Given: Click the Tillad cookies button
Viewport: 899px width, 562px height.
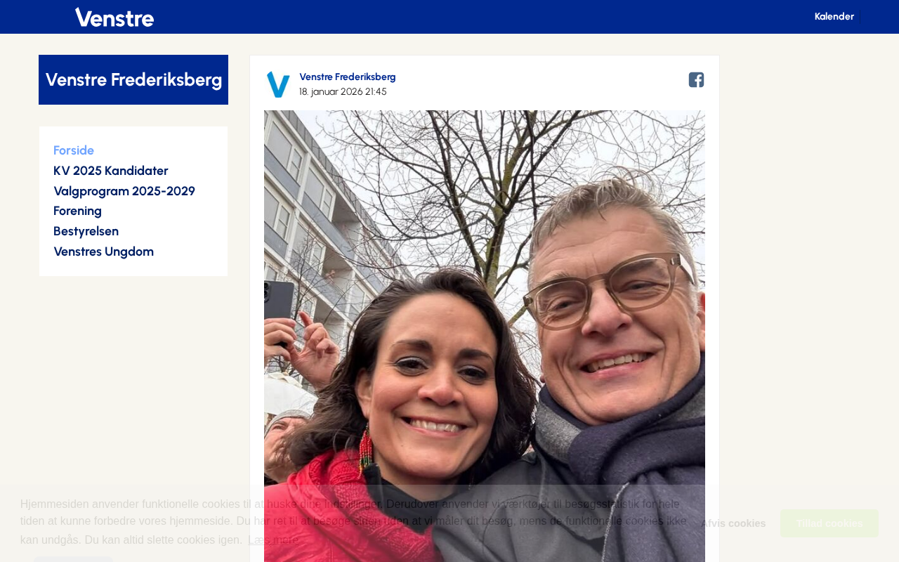Looking at the screenshot, I should (x=829, y=523).
